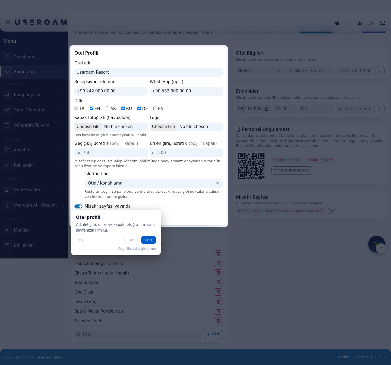This screenshot has width=391, height=365.
Task: Add the Etkinlikler event with plus
Action: click(379, 109)
